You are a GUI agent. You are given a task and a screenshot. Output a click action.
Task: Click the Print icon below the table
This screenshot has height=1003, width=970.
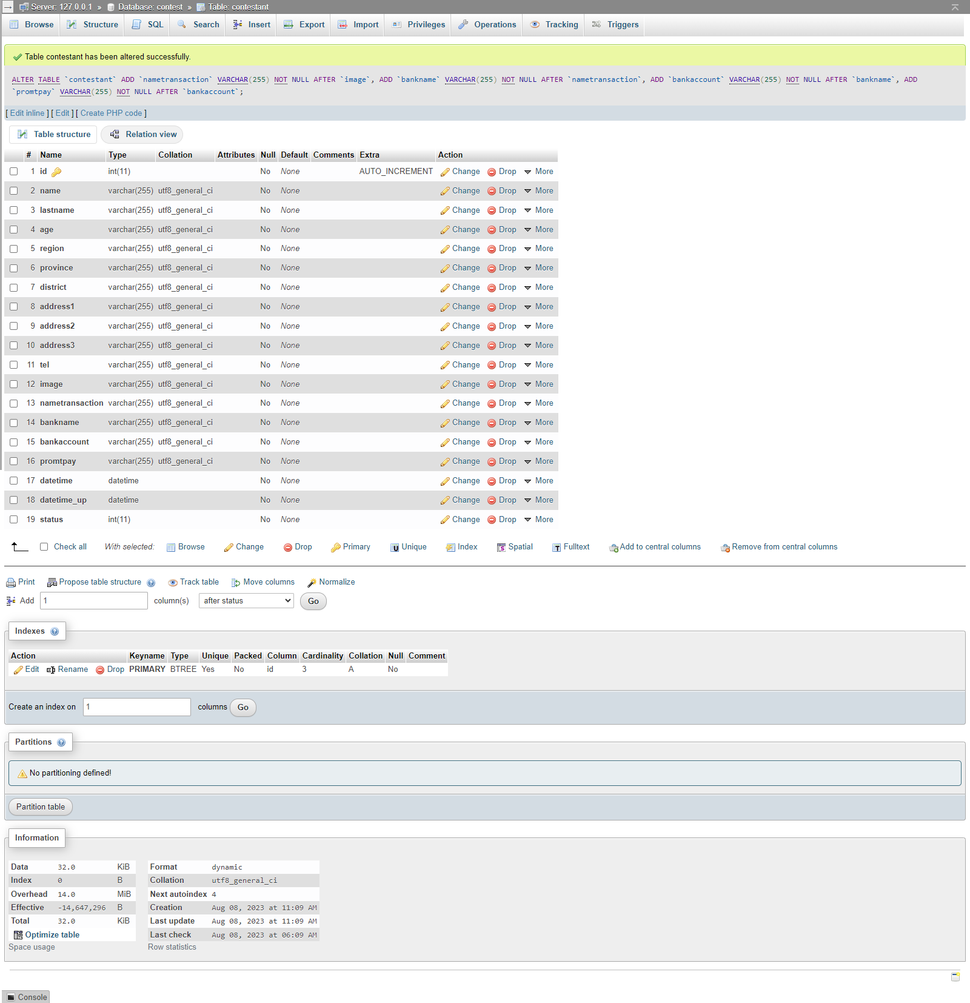pos(11,582)
